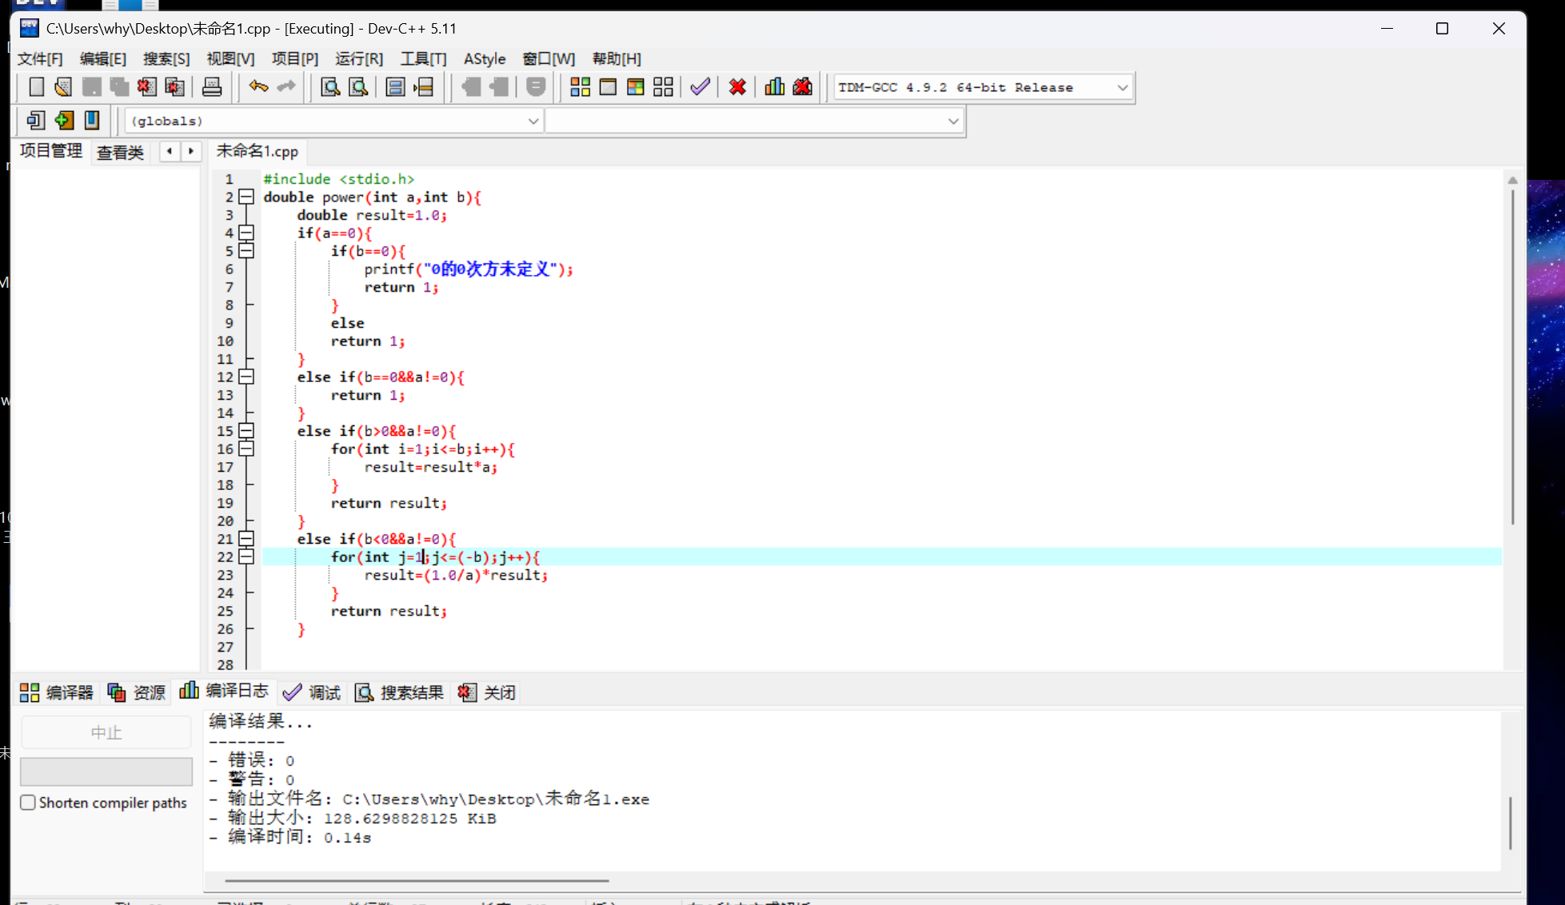Click the 关闭 close panel button
Image resolution: width=1565 pixels, height=905 pixels.
[x=487, y=692]
